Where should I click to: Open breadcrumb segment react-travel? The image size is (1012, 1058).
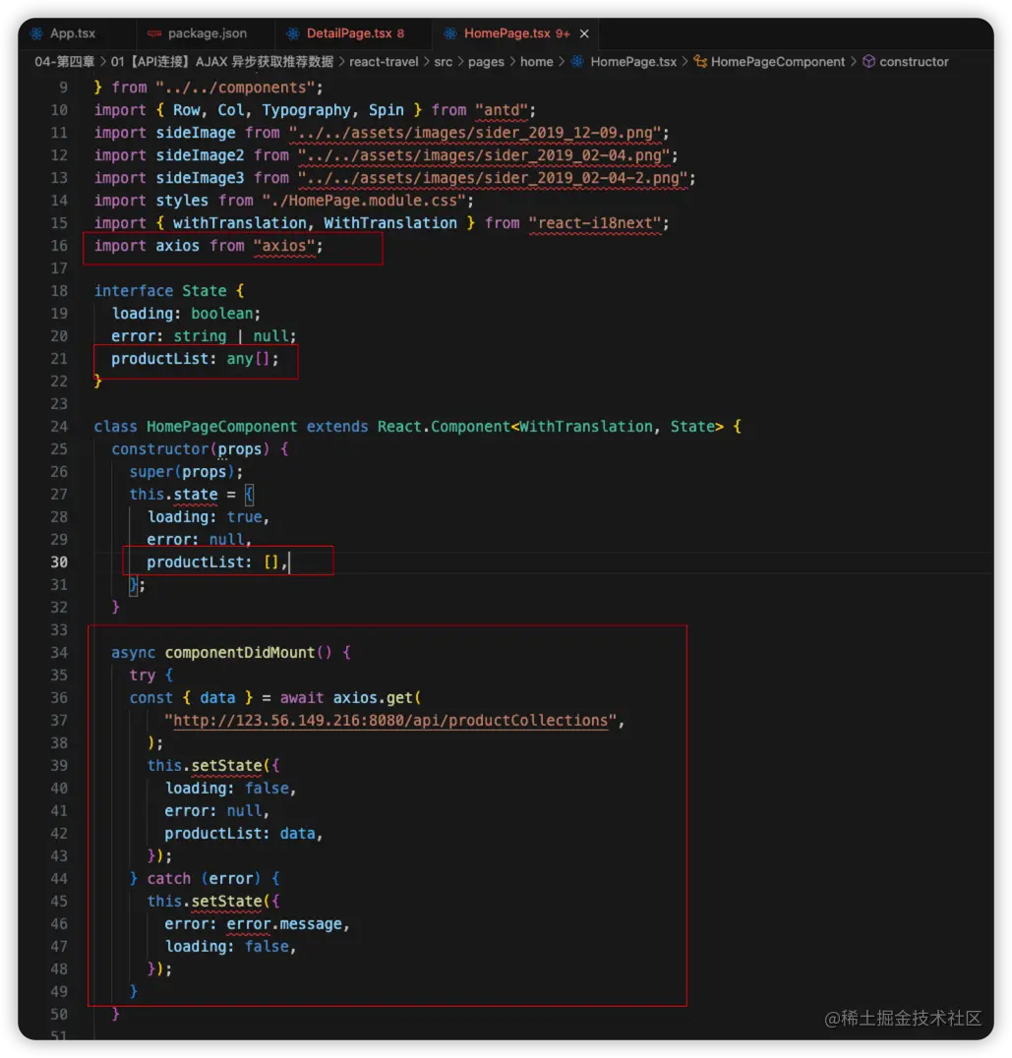tap(384, 61)
